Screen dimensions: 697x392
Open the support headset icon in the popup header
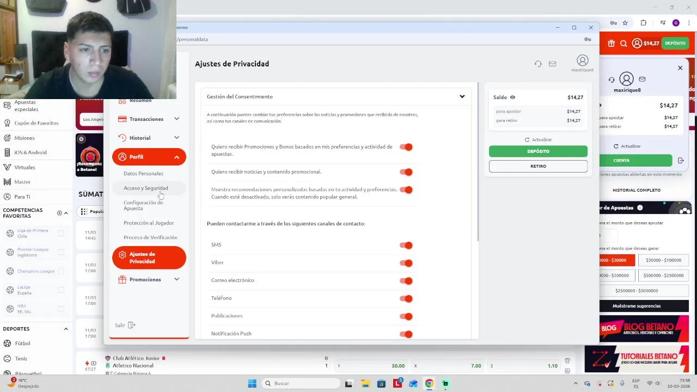click(538, 64)
